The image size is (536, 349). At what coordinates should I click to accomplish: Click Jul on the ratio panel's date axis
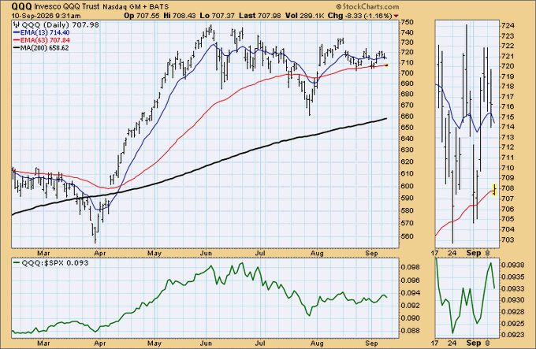(260, 343)
